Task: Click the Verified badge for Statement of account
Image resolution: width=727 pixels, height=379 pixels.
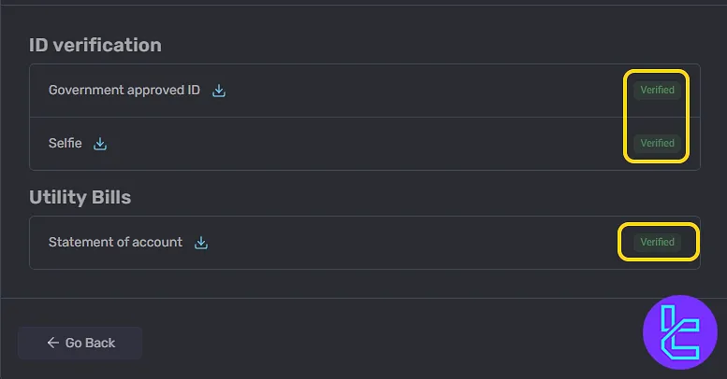Action: coord(657,242)
